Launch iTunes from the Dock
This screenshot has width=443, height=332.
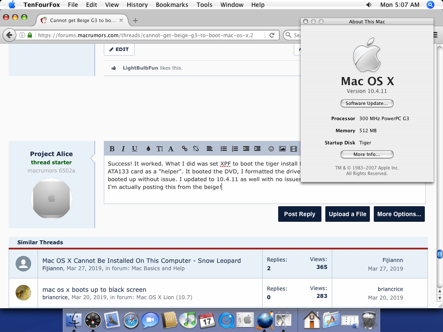(188, 320)
